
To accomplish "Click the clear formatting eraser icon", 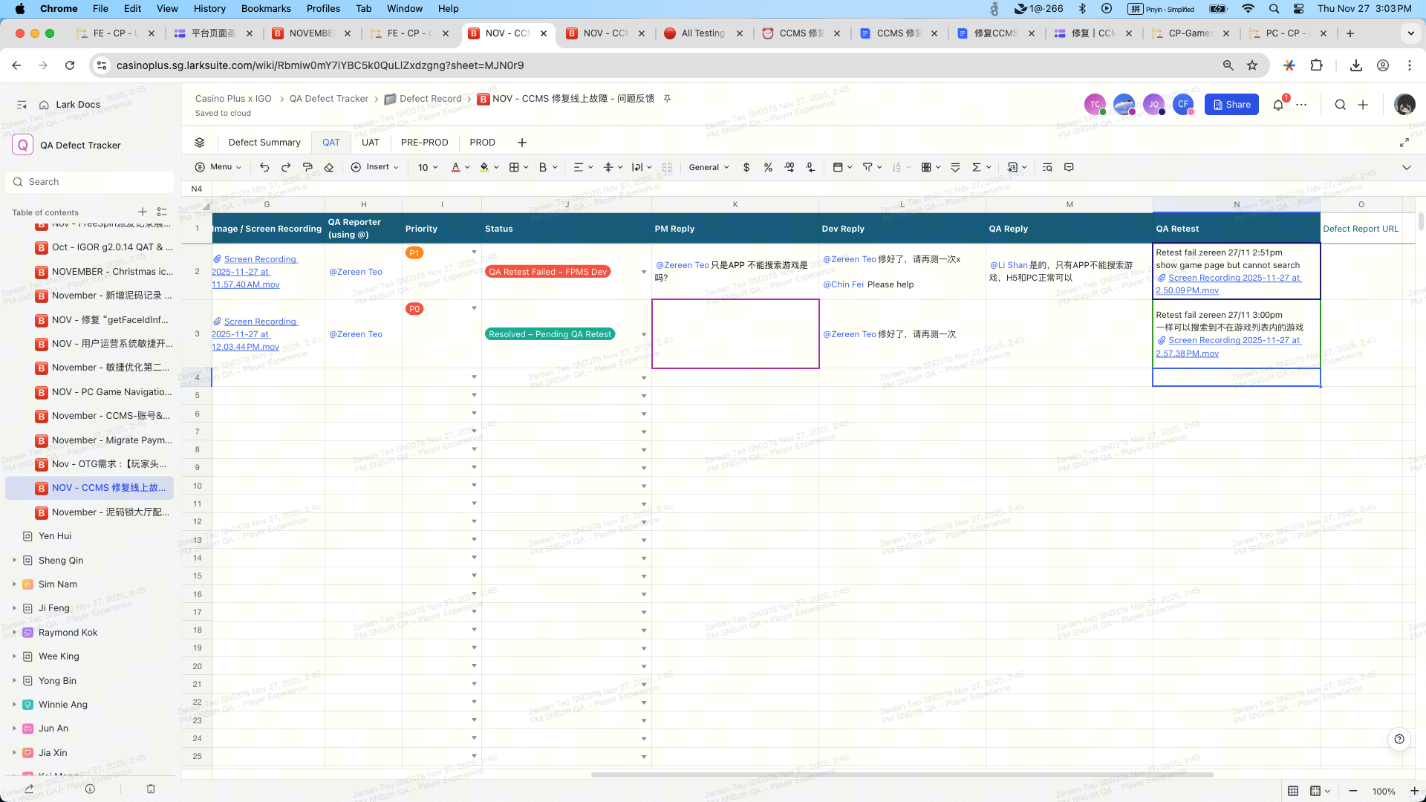I will 329,167.
